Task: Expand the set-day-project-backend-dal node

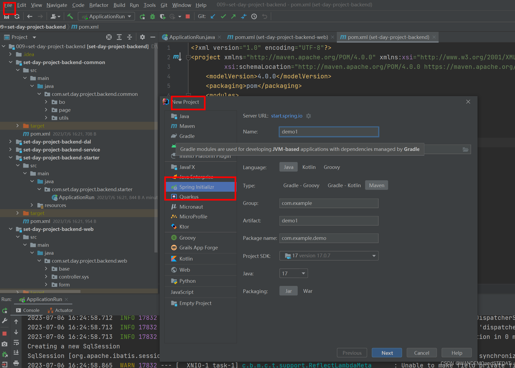Action: [10, 142]
